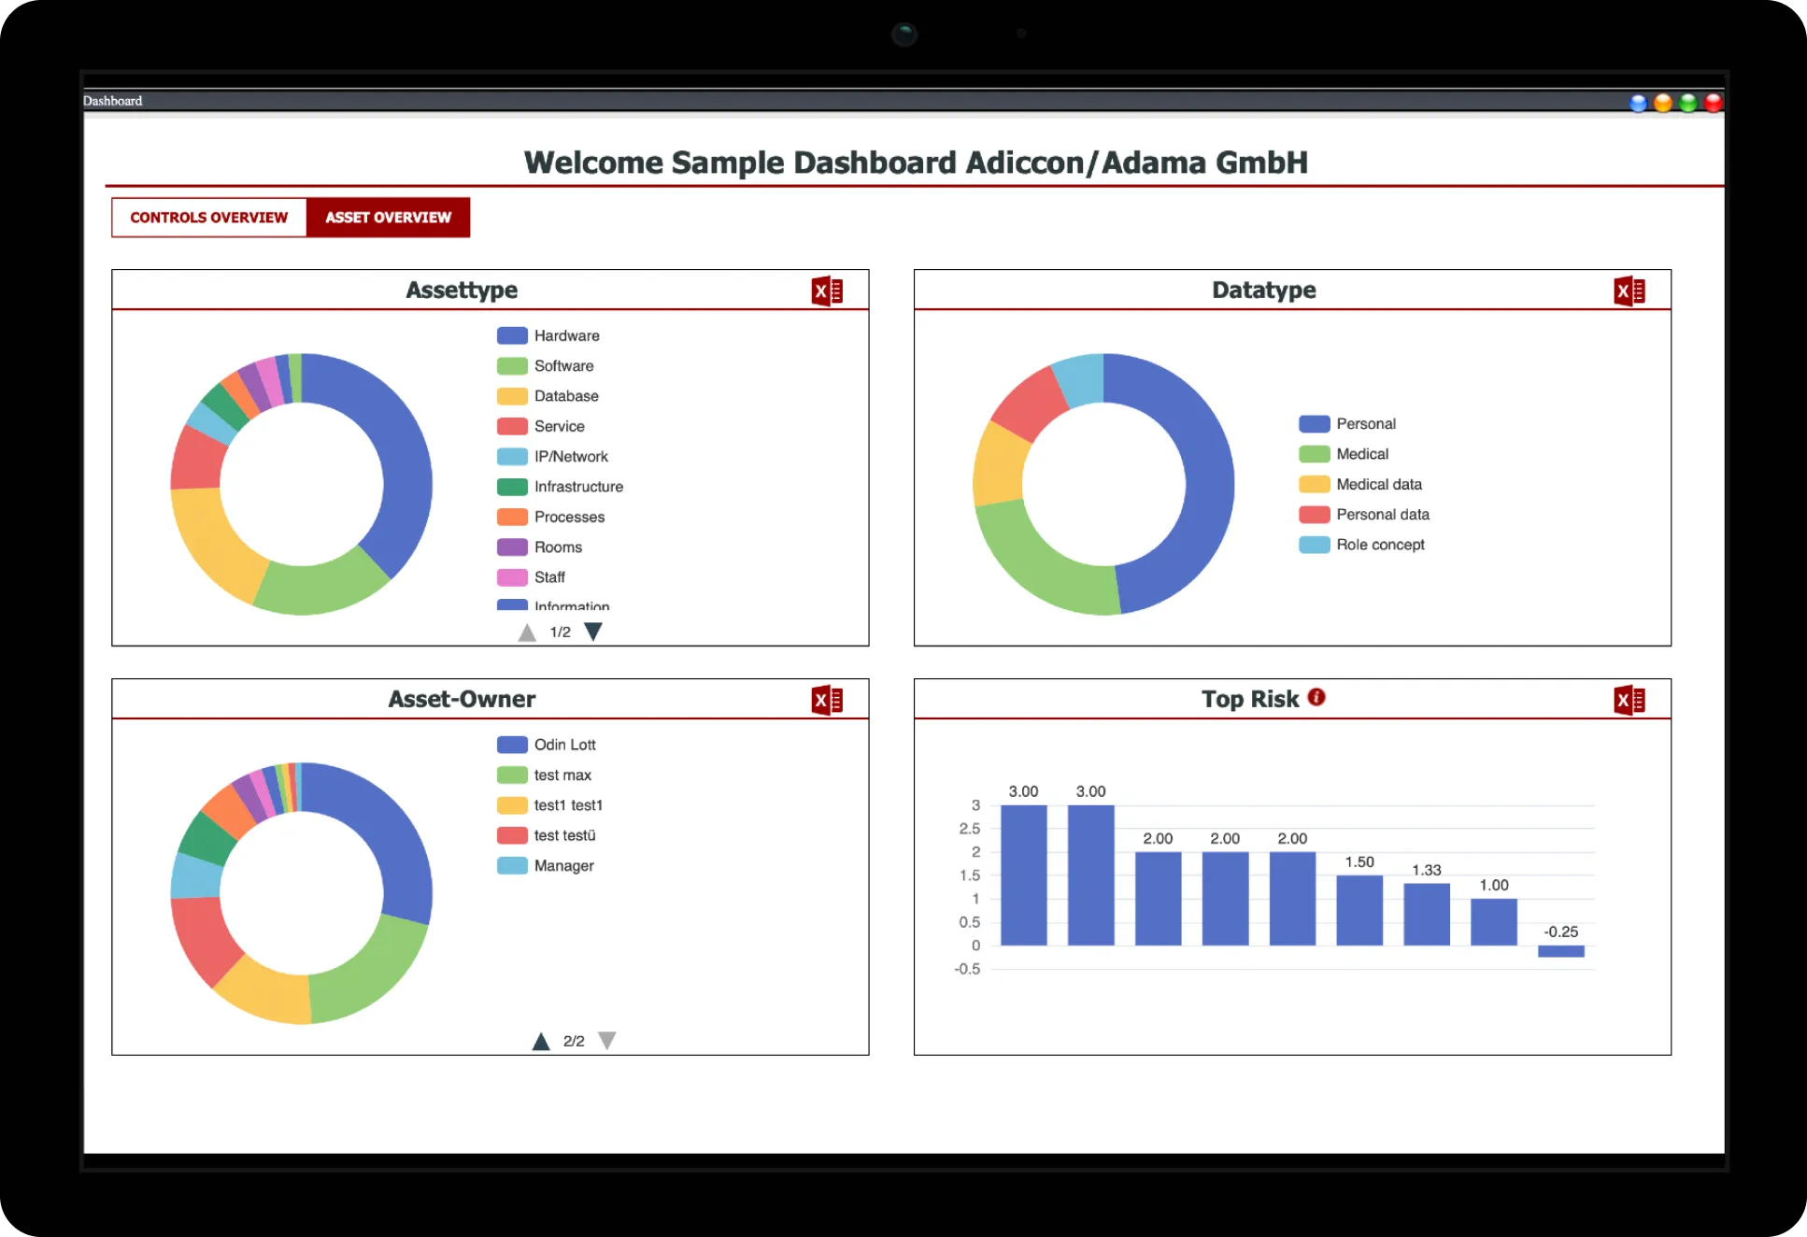This screenshot has height=1237, width=1807.
Task: Click the blue window control button
Action: pos(1638,103)
